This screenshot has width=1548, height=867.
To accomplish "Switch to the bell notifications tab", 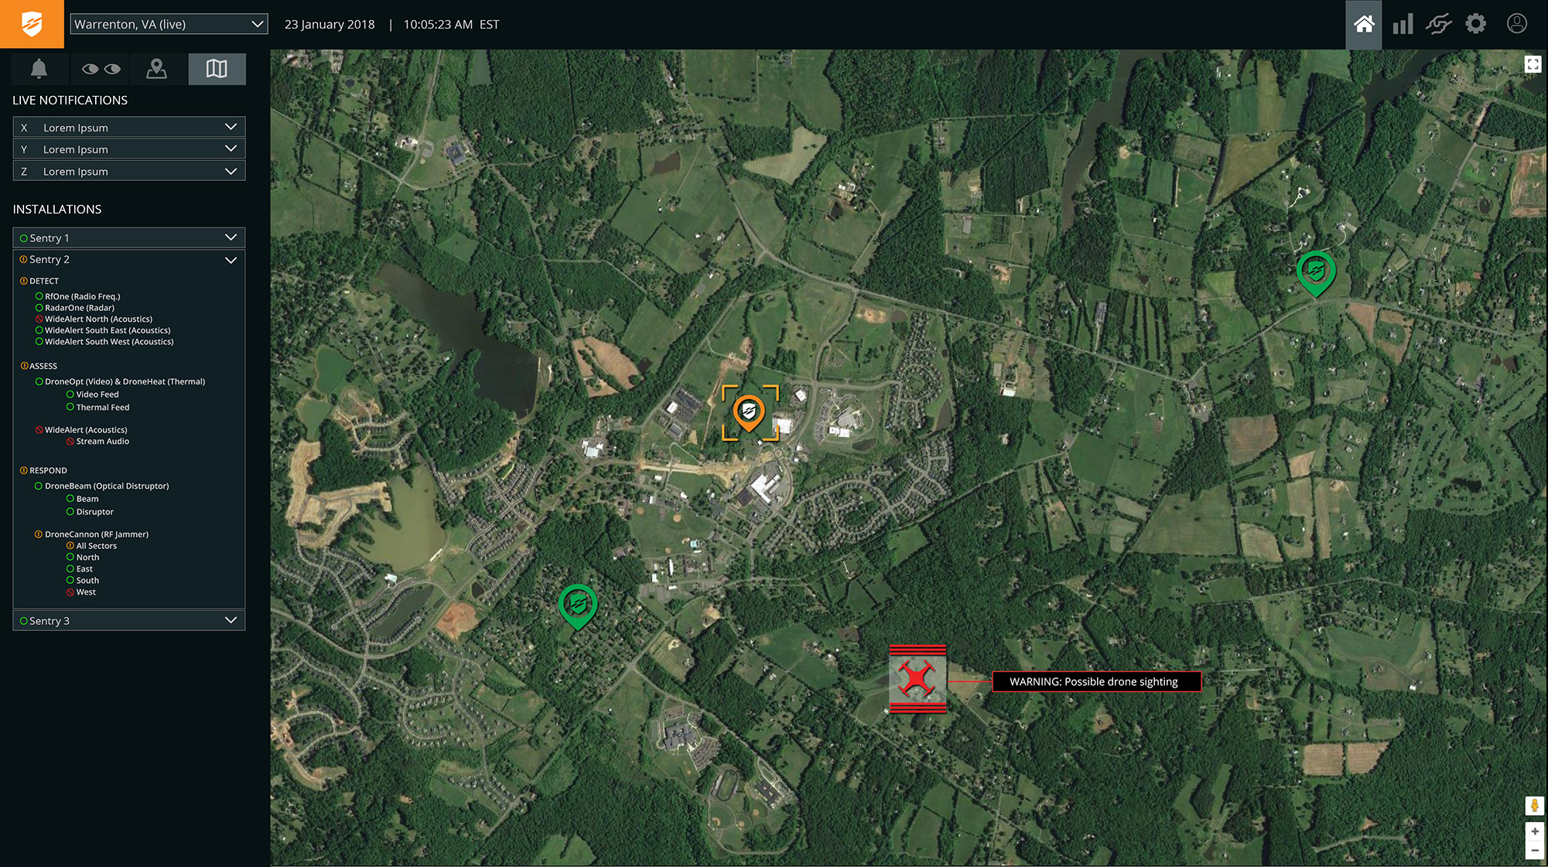I will coord(39,69).
